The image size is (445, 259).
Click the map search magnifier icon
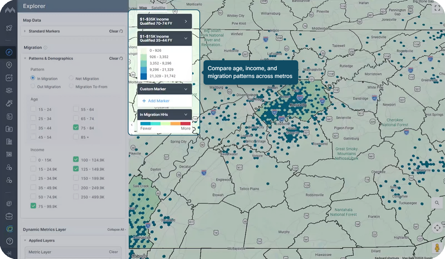coord(437,203)
